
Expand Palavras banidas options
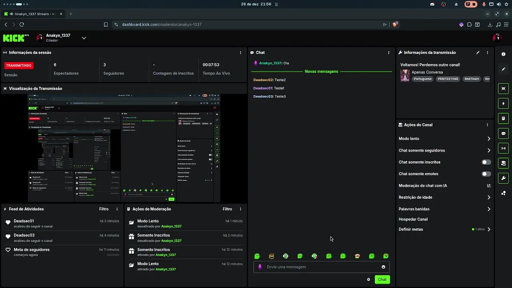coord(489,209)
